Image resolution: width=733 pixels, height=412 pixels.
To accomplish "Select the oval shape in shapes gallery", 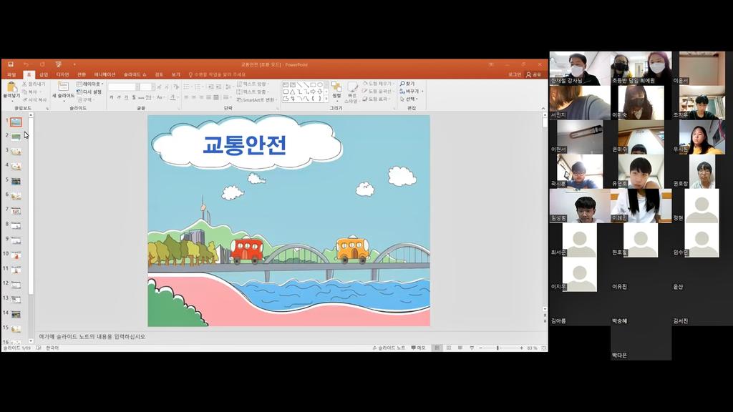I will 320,85.
